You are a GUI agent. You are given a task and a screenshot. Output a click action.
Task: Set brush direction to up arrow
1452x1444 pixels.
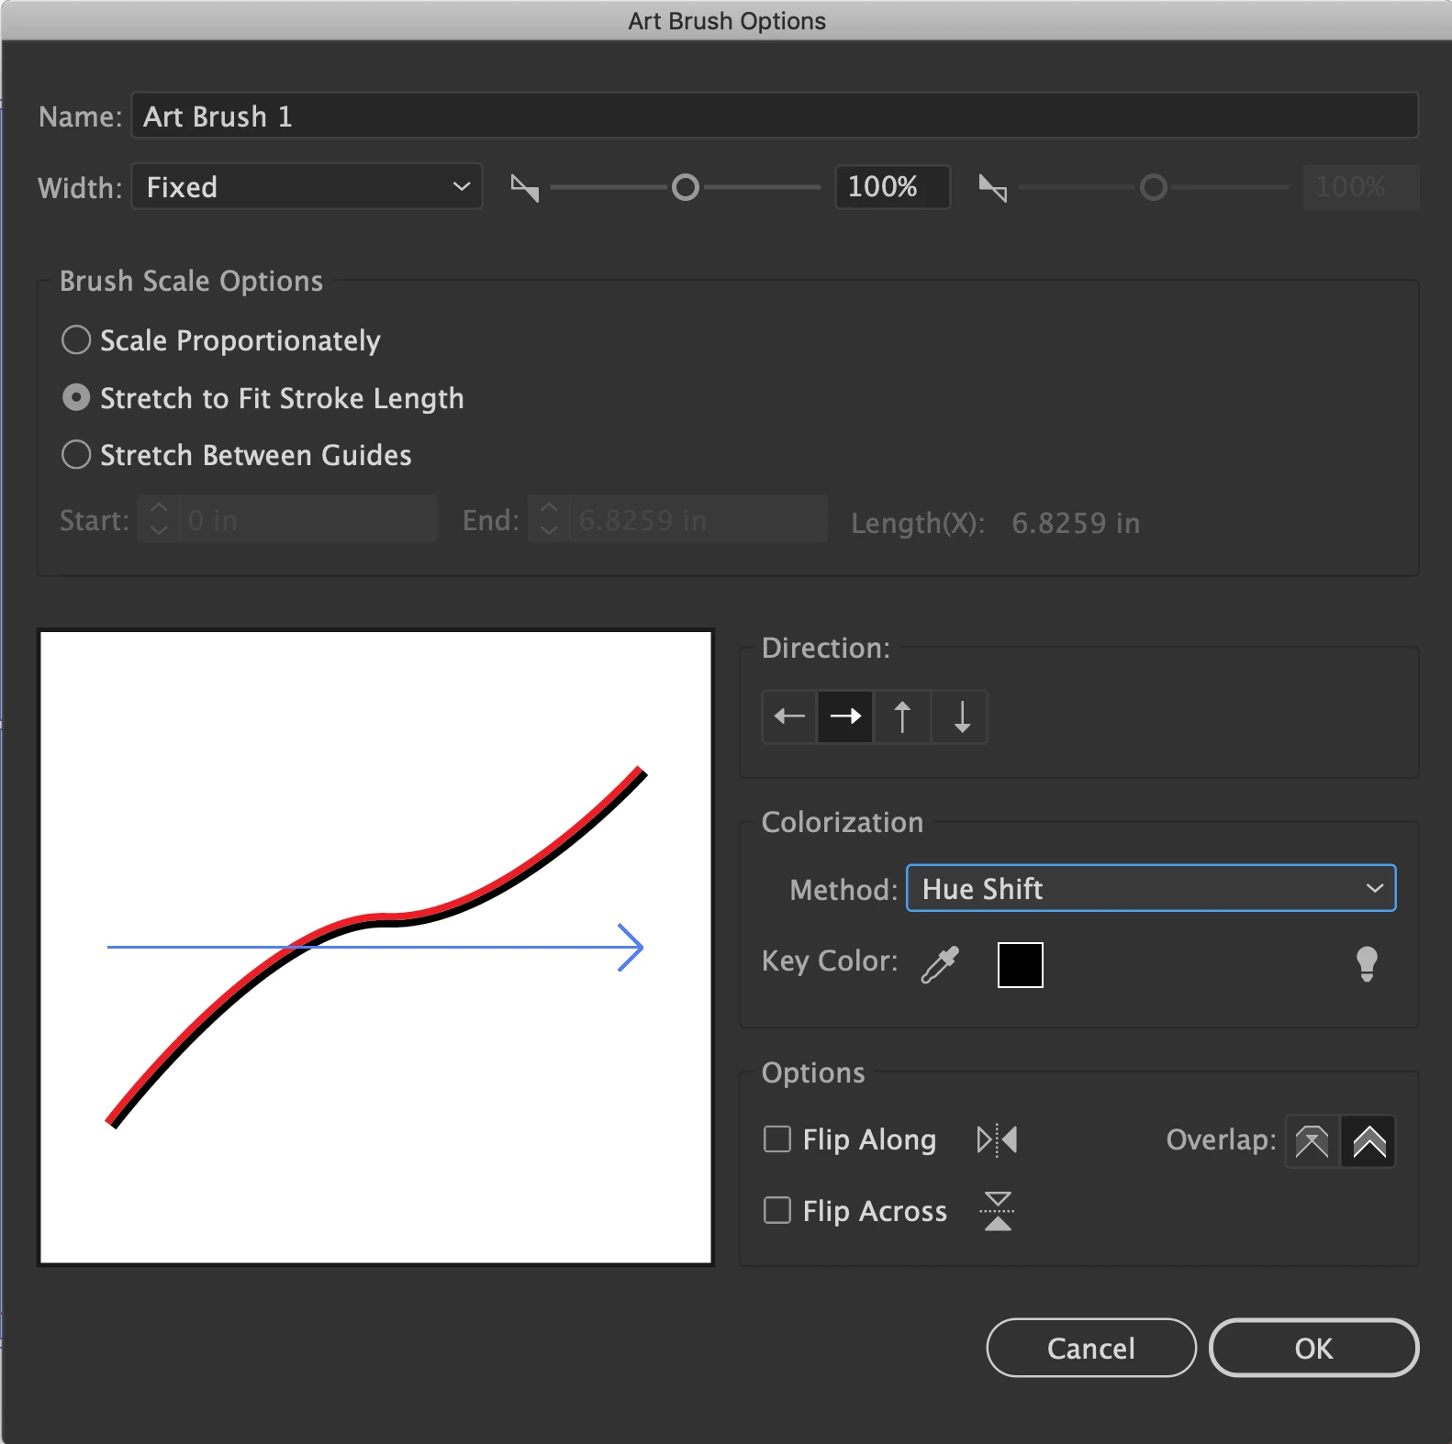pos(902,716)
